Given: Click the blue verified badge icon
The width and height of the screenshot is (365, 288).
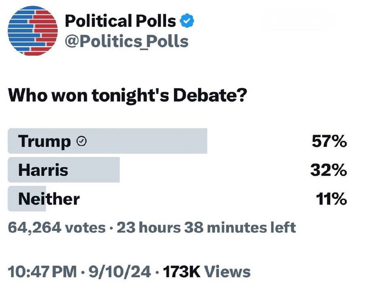Looking at the screenshot, I should (x=187, y=21).
